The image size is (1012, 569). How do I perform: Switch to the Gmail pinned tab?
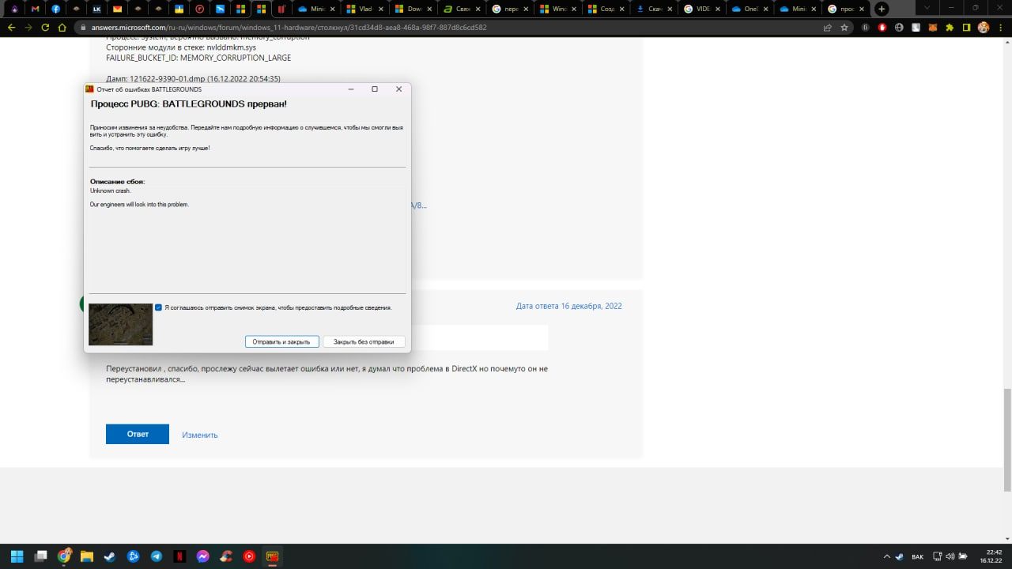[35, 9]
